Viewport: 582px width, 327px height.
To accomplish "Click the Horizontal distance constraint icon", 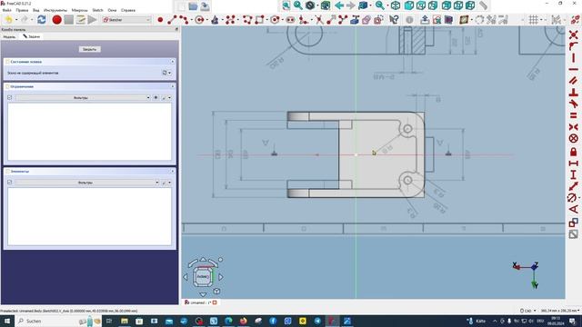I will (x=574, y=163).
